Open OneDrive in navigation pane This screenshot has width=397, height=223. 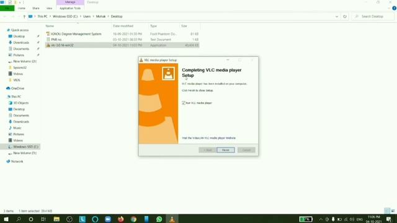(17, 89)
